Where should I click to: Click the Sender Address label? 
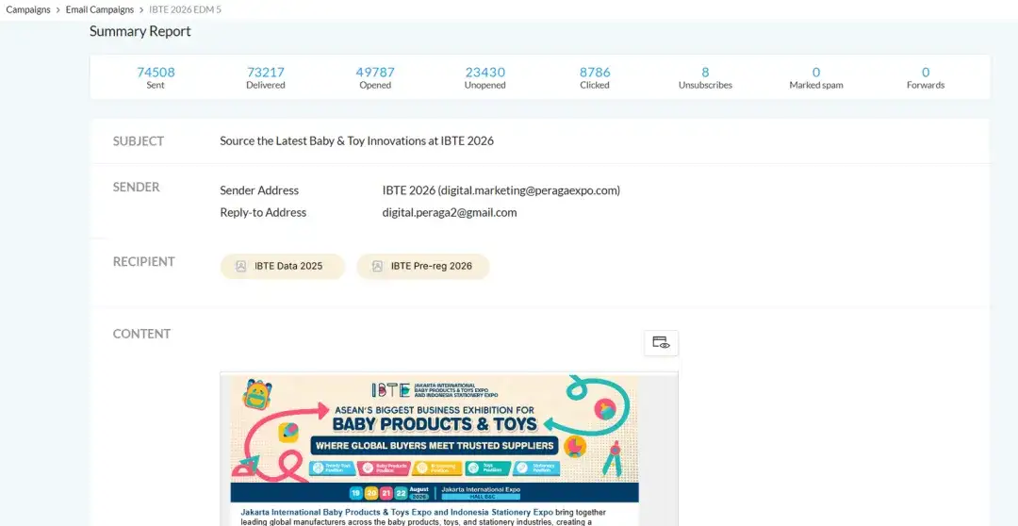pos(259,190)
